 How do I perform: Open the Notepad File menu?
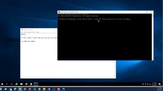[x=22, y=32]
